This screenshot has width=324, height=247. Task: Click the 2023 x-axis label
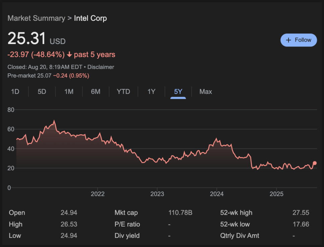click(x=157, y=194)
